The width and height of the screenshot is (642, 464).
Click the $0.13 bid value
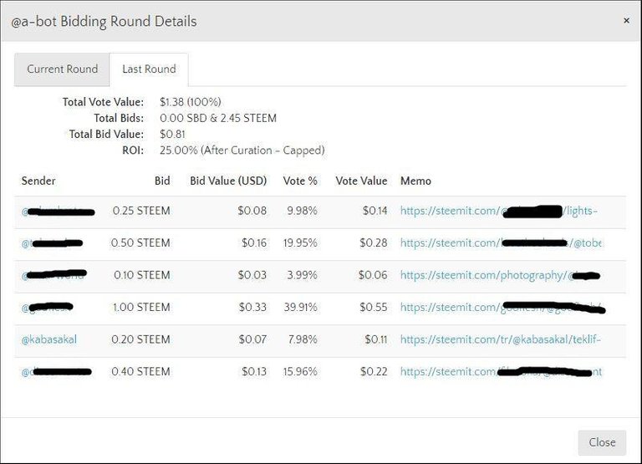[x=254, y=372]
